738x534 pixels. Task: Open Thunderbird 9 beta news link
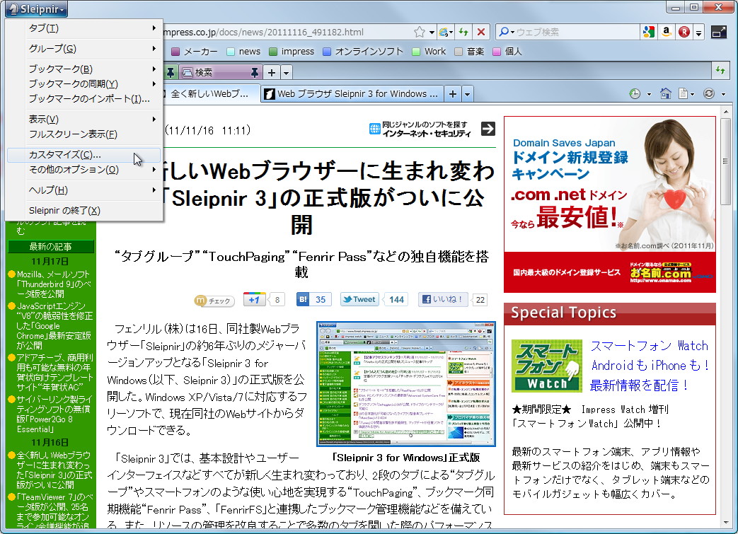(x=54, y=284)
